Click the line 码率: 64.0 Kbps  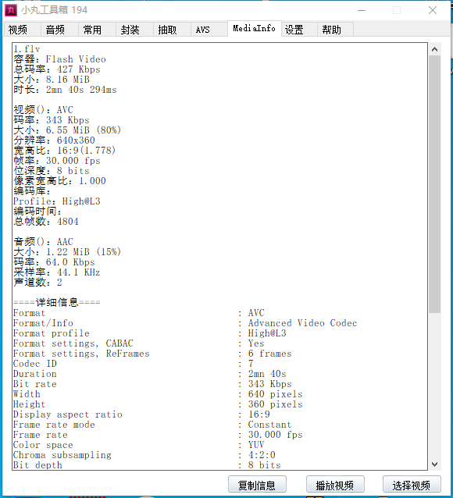click(x=54, y=262)
